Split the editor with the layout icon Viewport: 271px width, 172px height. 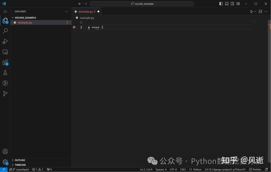coord(260,11)
